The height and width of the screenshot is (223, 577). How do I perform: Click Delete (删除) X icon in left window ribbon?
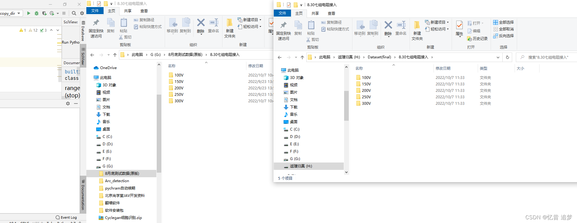click(201, 22)
